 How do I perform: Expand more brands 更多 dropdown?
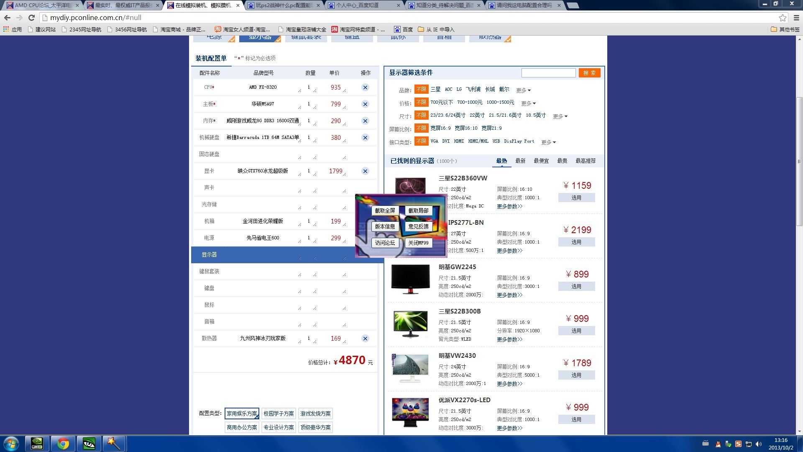523,90
